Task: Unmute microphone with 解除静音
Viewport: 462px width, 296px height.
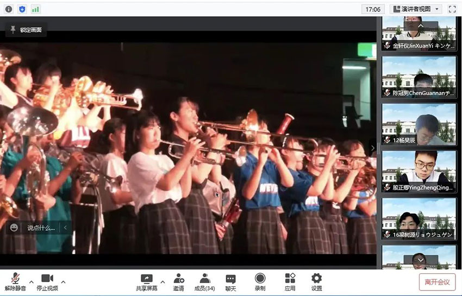Action: tap(15, 282)
